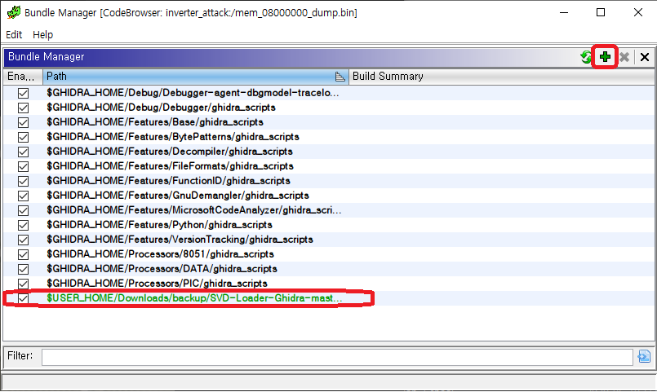This screenshot has width=657, height=392.
Task: Click the Ghidra dragon icon in title bar
Action: point(13,12)
